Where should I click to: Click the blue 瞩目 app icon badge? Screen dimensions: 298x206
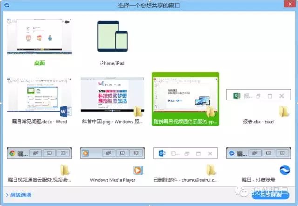[284, 170]
